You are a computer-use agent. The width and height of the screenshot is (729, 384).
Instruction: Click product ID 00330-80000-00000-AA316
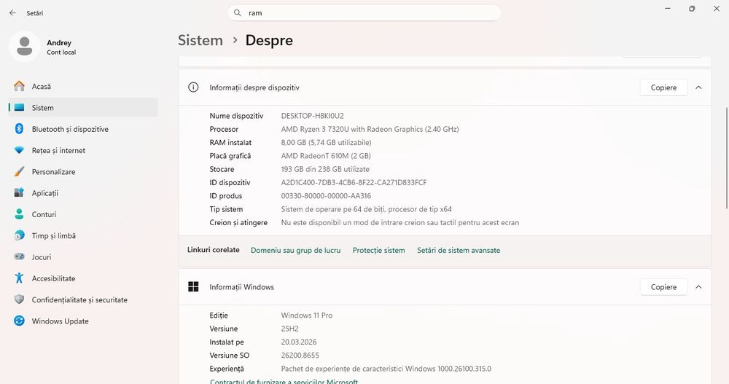[326, 196]
